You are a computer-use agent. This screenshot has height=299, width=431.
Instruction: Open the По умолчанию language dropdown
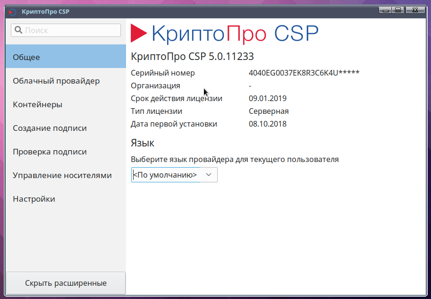(174, 175)
